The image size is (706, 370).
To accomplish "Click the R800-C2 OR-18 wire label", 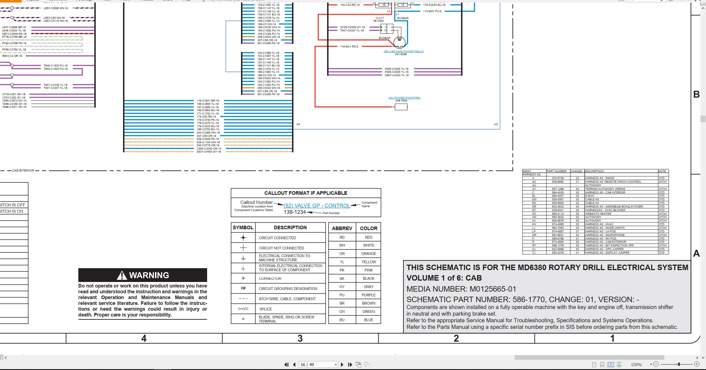I will [x=12, y=56].
